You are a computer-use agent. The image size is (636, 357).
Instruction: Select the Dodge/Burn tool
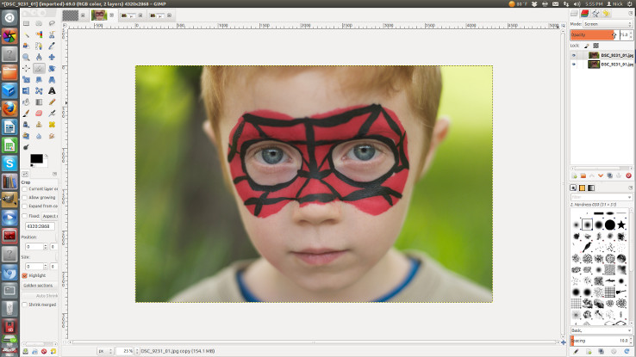[x=26, y=147]
